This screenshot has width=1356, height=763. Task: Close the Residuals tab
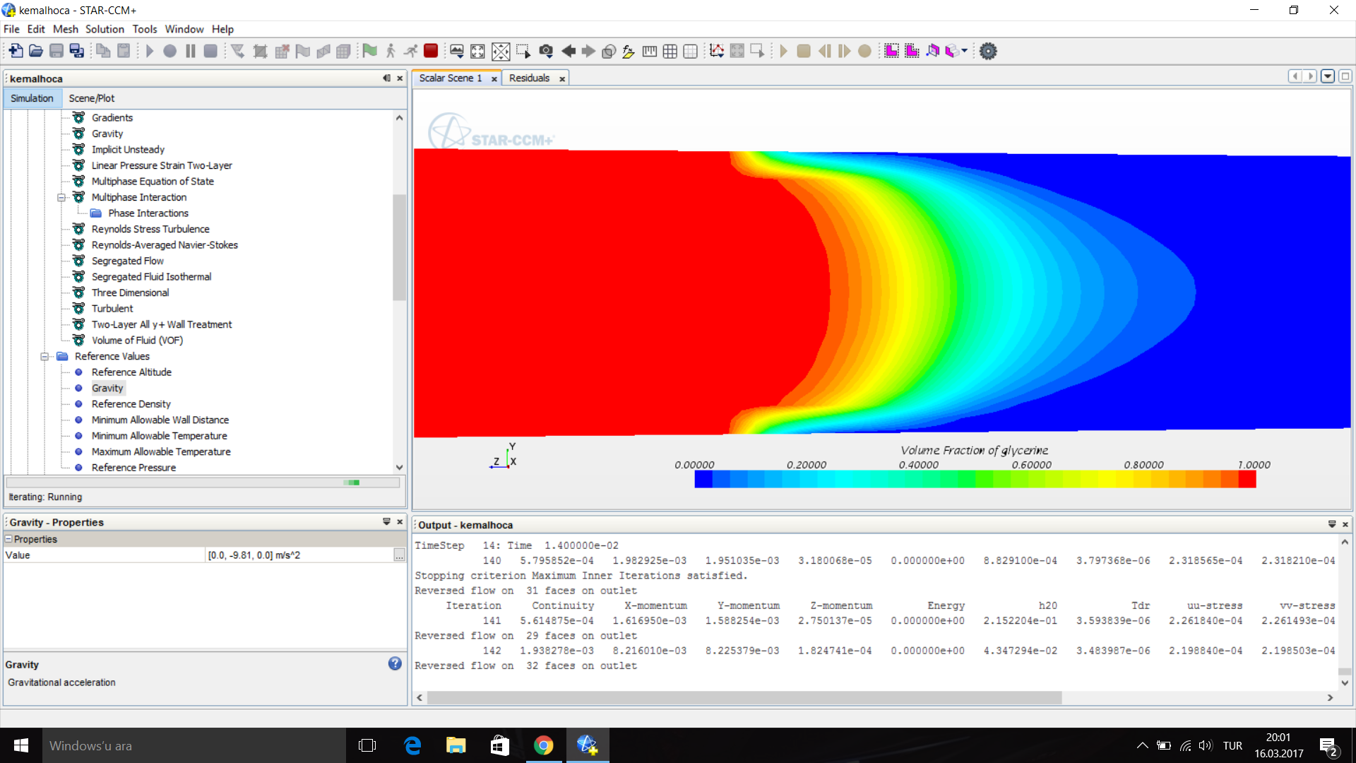tap(562, 78)
